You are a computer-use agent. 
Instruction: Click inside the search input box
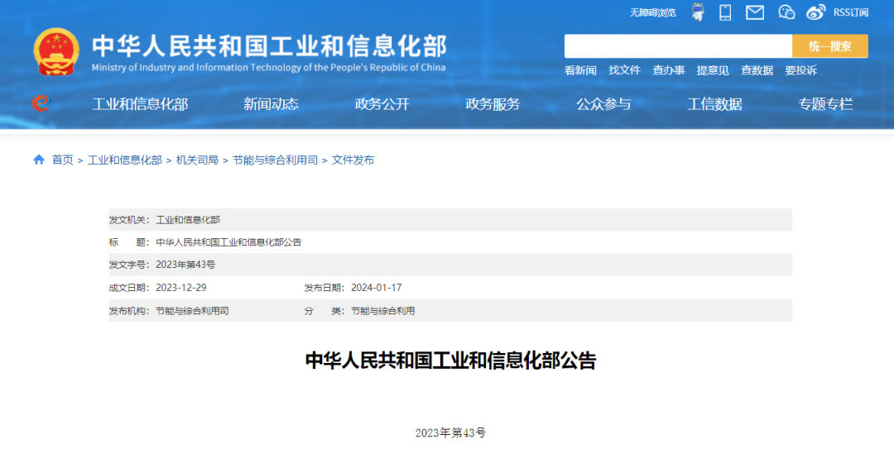pyautogui.click(x=678, y=46)
